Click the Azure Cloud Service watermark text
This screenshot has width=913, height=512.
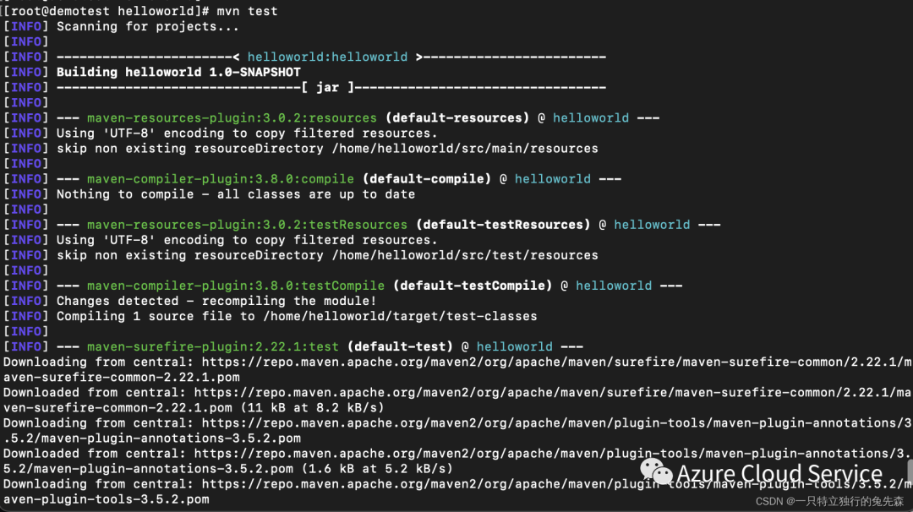779,474
